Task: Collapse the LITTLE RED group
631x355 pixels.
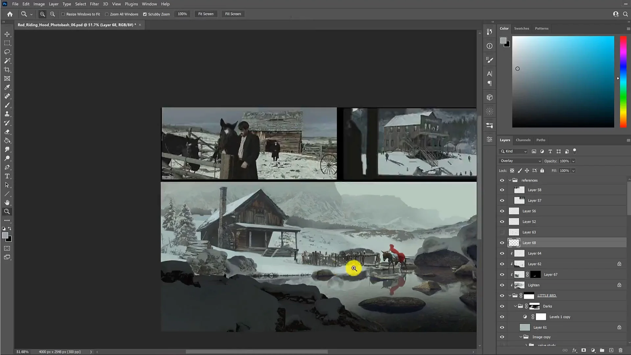Action: coord(510,296)
